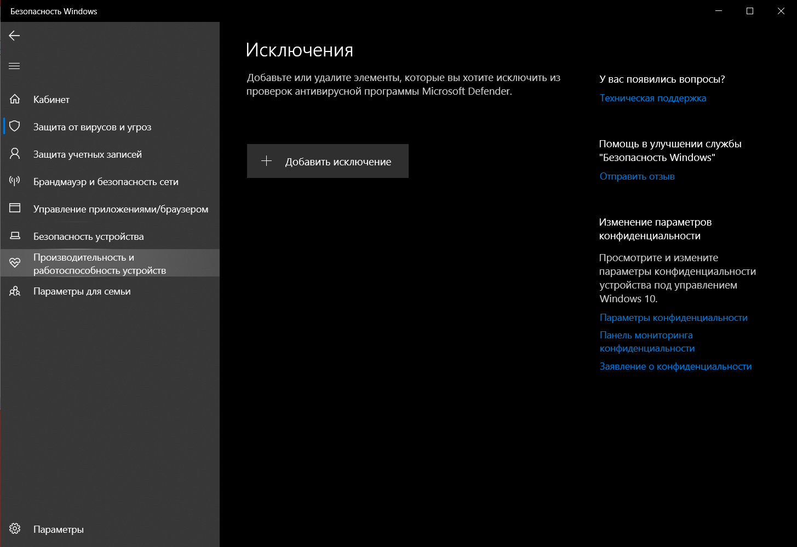Click the antenna icon for firewall

(15, 181)
